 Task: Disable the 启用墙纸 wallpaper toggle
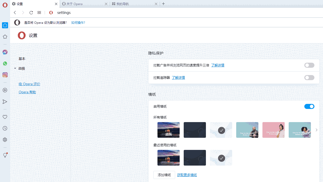[309, 106]
